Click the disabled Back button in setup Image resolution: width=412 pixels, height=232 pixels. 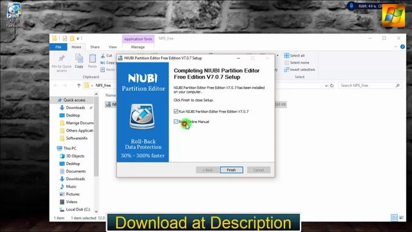(207, 170)
